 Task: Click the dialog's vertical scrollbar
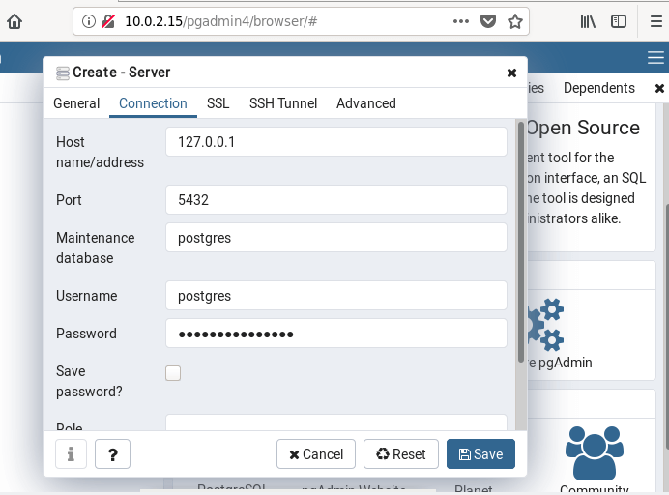pyautogui.click(x=521, y=242)
